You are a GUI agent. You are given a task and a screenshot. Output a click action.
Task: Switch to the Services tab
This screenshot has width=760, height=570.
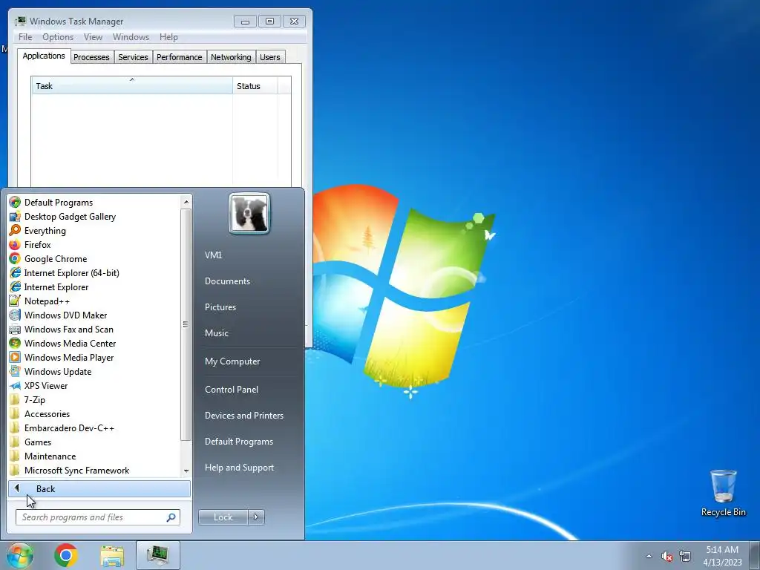coord(133,56)
